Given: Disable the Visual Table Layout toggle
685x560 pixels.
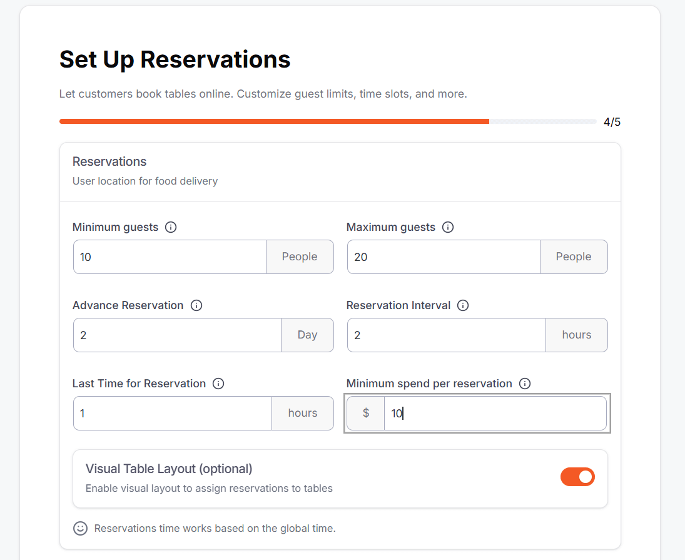Looking at the screenshot, I should [577, 477].
